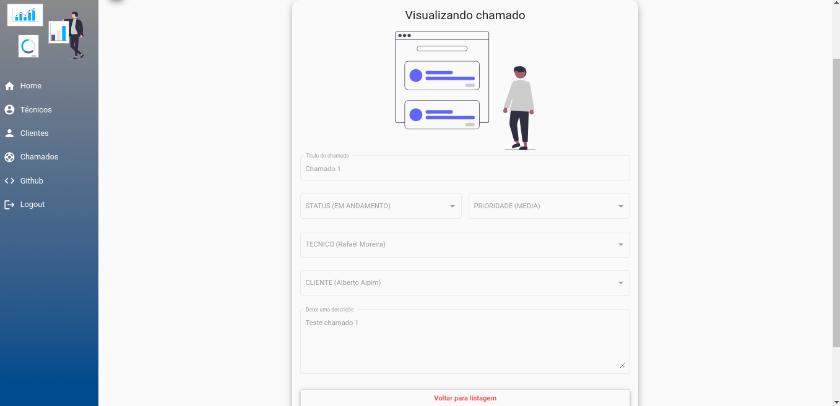Screen dimensions: 840x406
Task: Click 'Voltar para listagem' button
Action: tap(465, 398)
